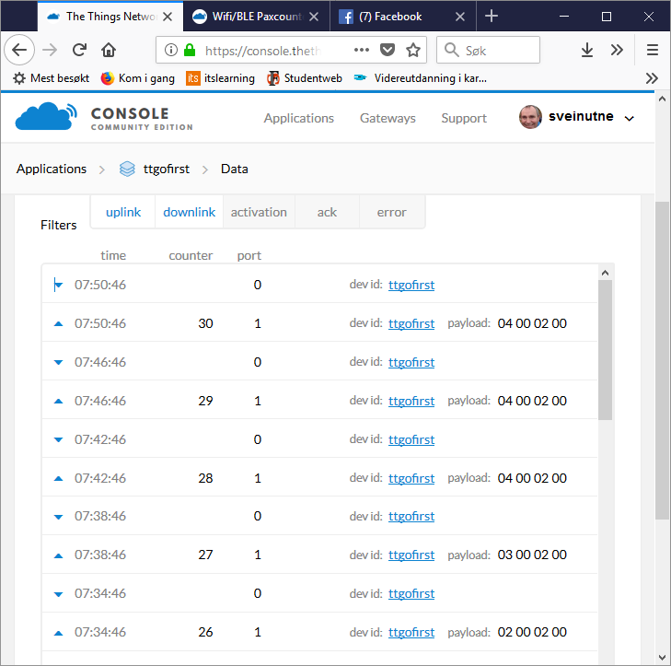Toggle the error filter
The image size is (671, 666).
391,213
